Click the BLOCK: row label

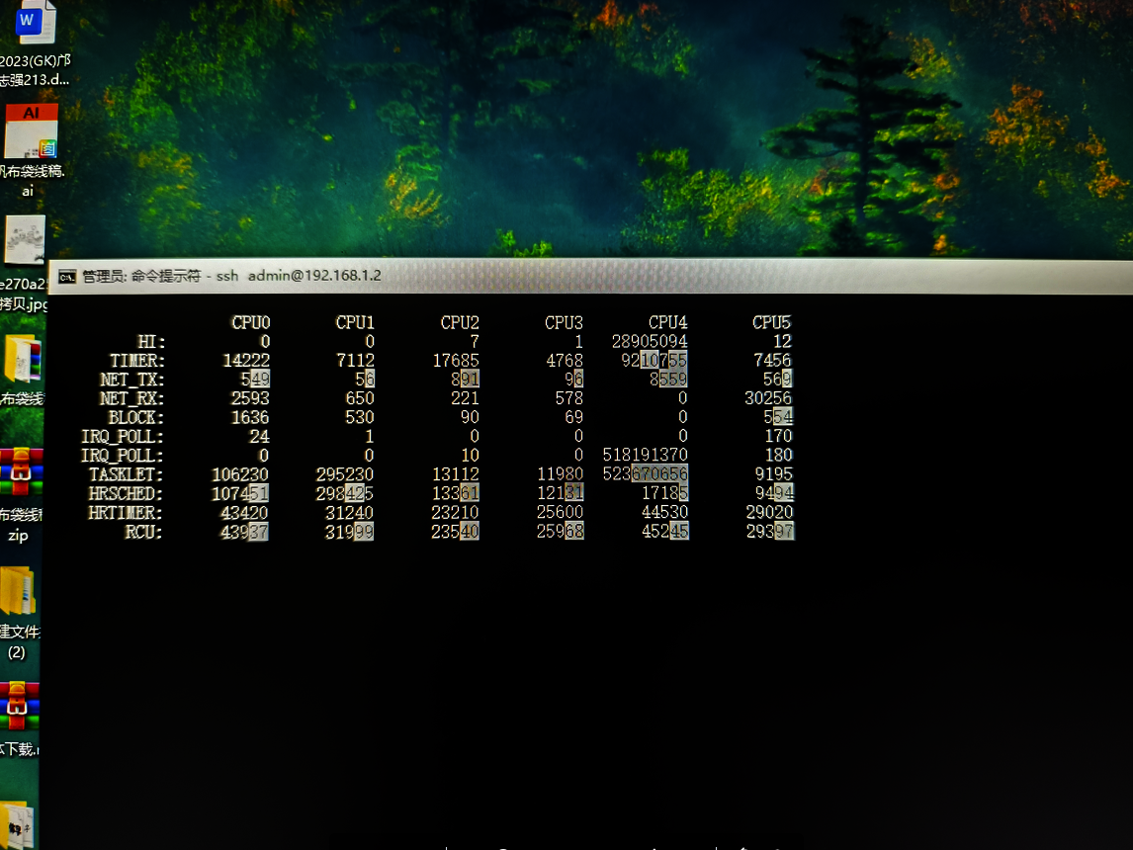coord(136,418)
